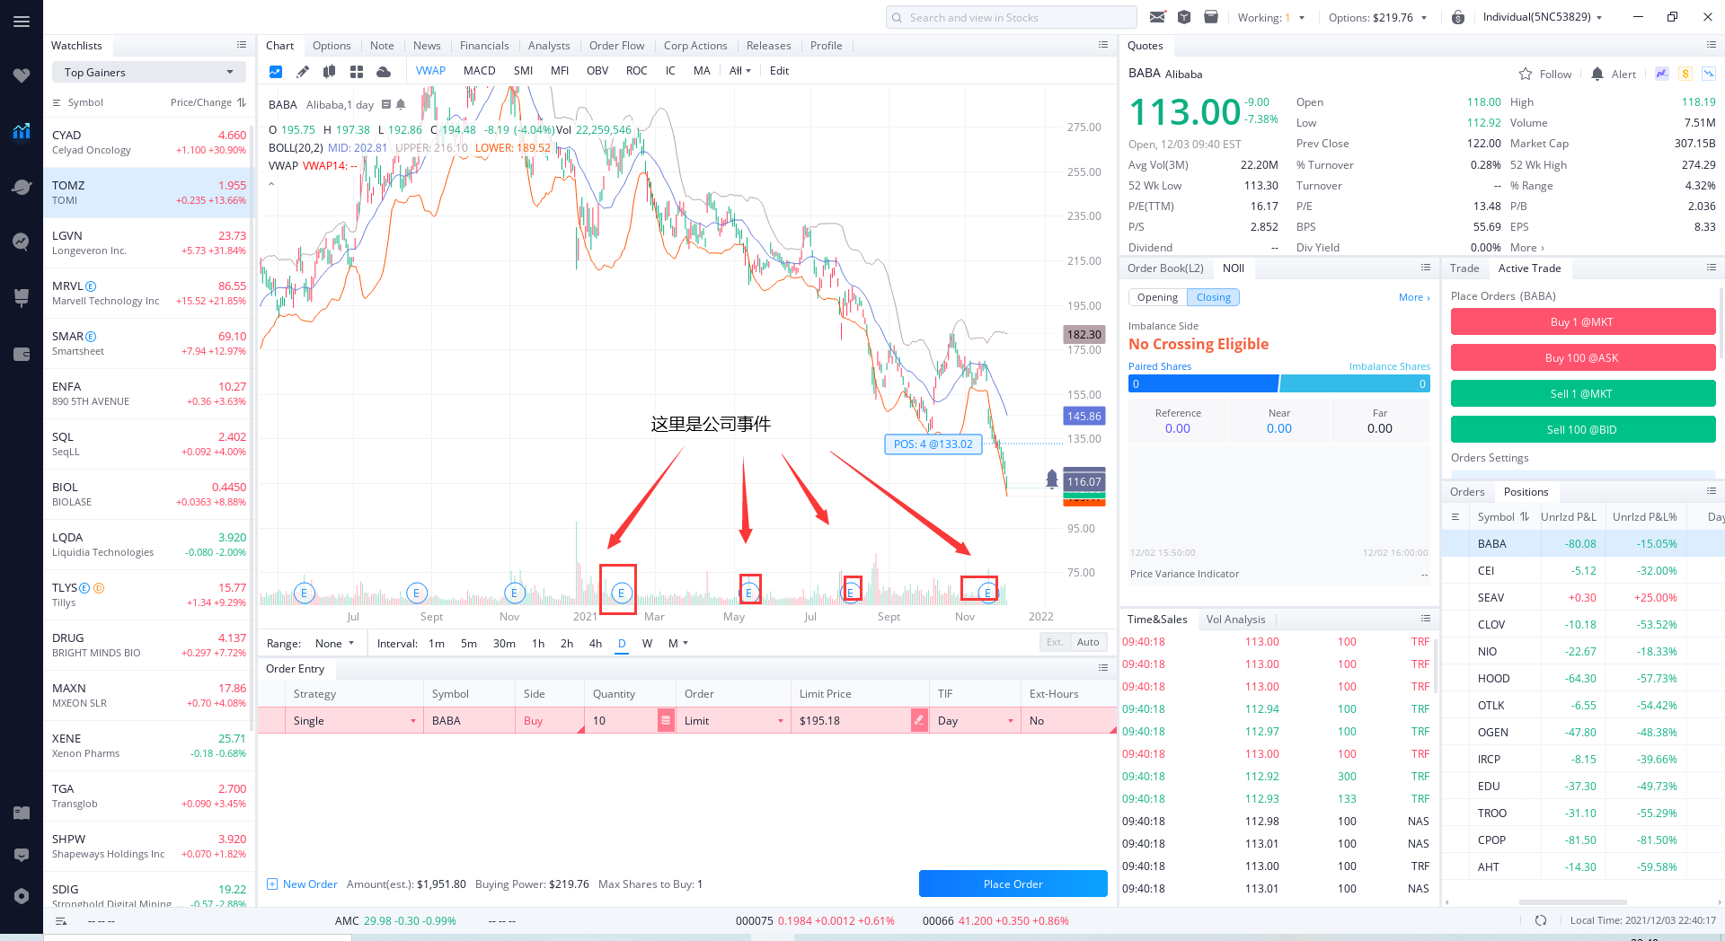Open the Top Gainers watchlist dropdown
Viewport: 1725px width, 941px height.
[x=148, y=72]
